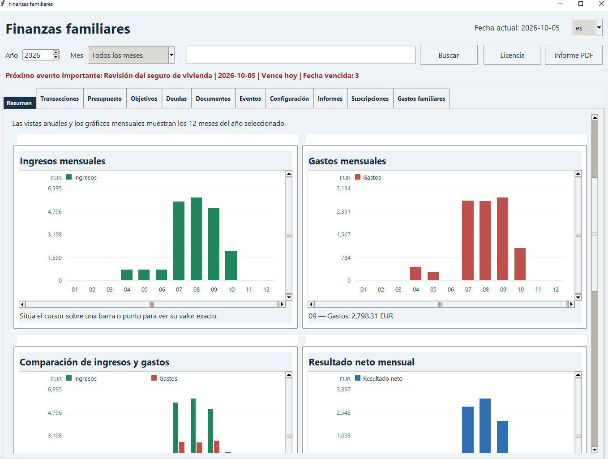This screenshot has height=459, width=608.
Task: Open the Documentos tab
Action: click(213, 99)
